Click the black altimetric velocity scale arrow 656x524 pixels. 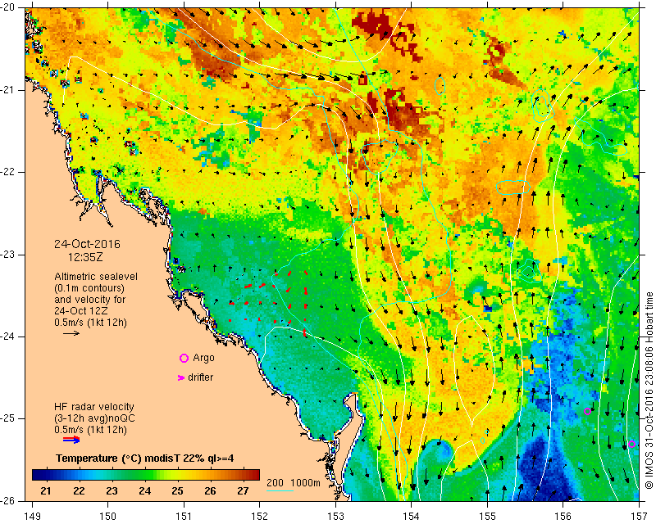point(71,333)
